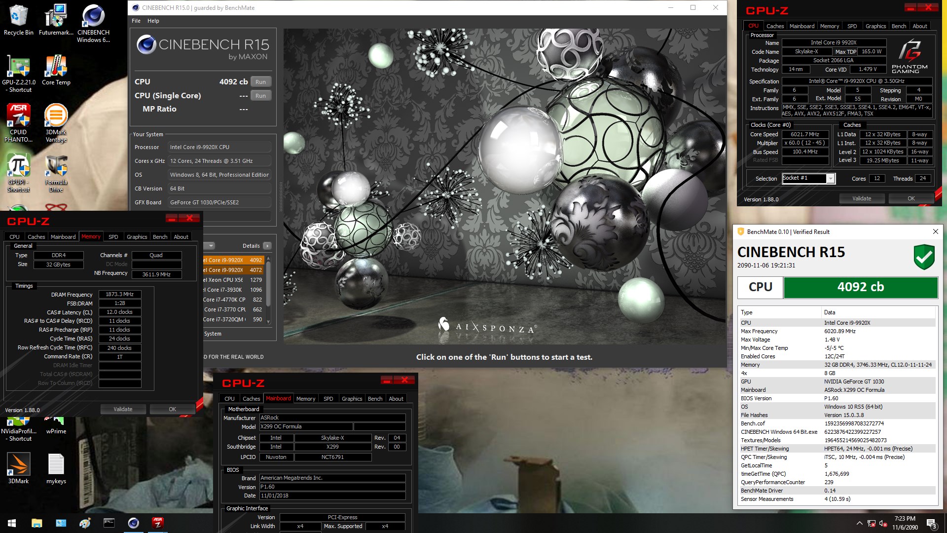This screenshot has height=533, width=947.
Task: Open GPUPI shortcut desktop icon
Action: click(18, 173)
